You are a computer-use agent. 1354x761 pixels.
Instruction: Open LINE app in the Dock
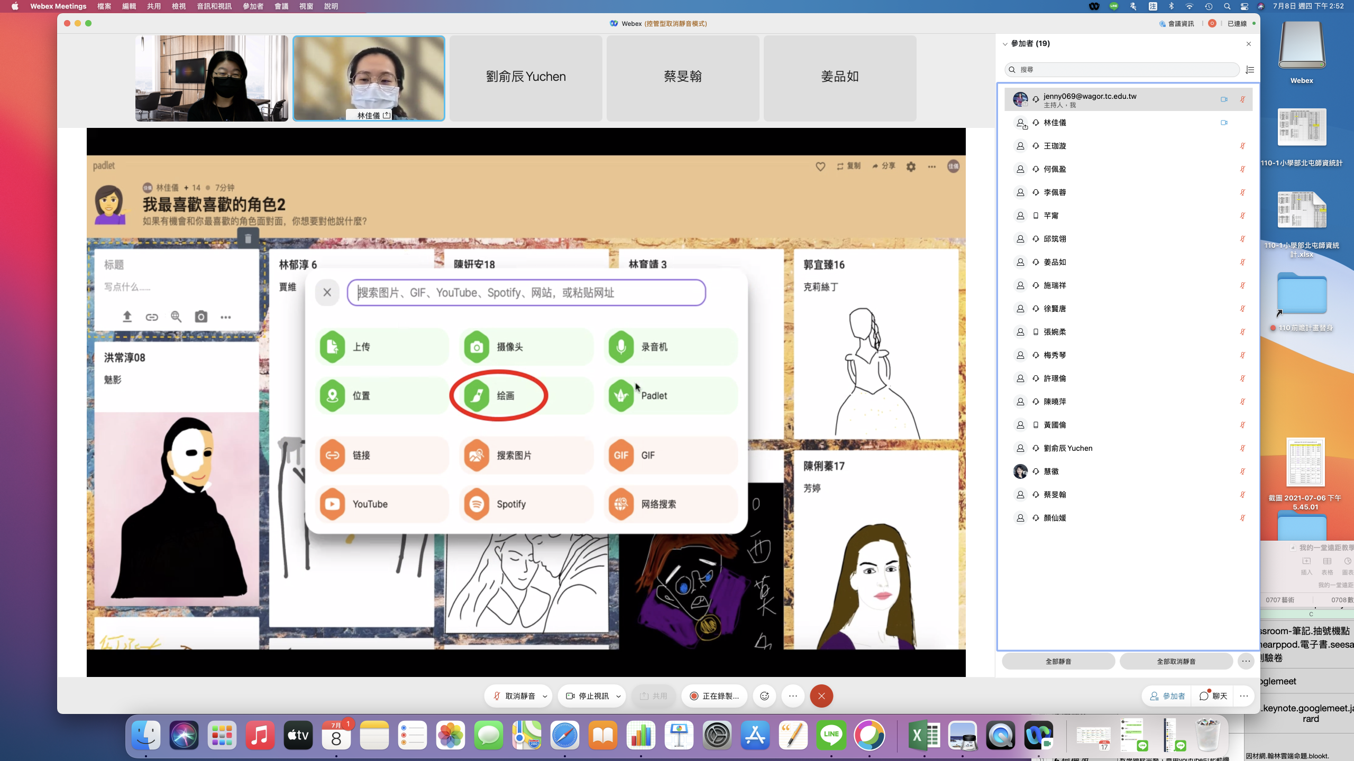point(831,735)
